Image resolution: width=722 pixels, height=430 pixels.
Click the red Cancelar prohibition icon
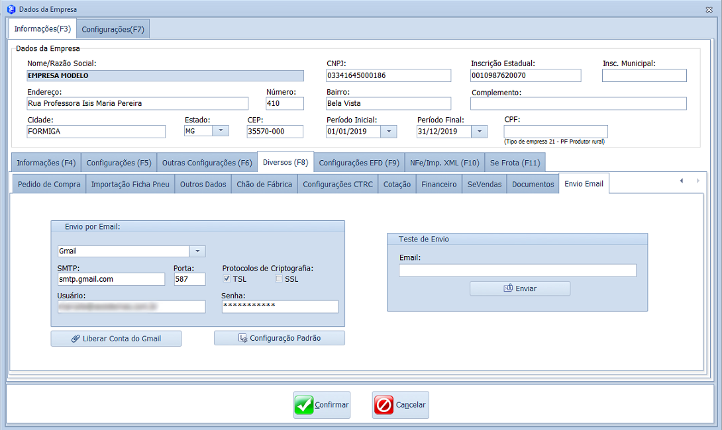coord(384,405)
